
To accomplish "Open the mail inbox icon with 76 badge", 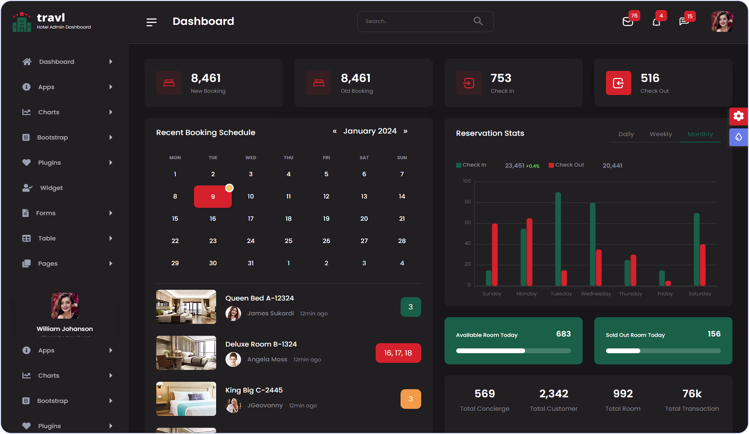I will pyautogui.click(x=628, y=22).
